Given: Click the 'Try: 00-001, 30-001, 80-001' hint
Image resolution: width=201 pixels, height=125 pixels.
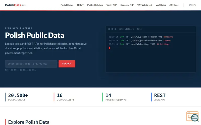Looking at the screenshot, I should point(20,70).
